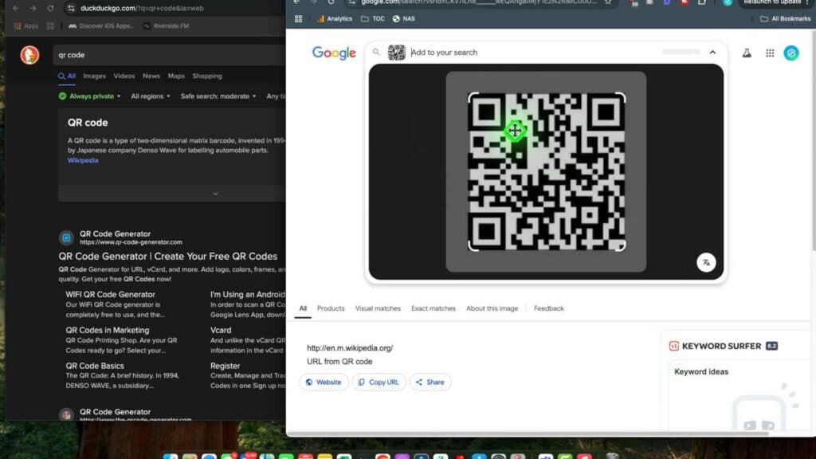
Task: Click site info icon in Google address bar
Action: (x=351, y=2)
